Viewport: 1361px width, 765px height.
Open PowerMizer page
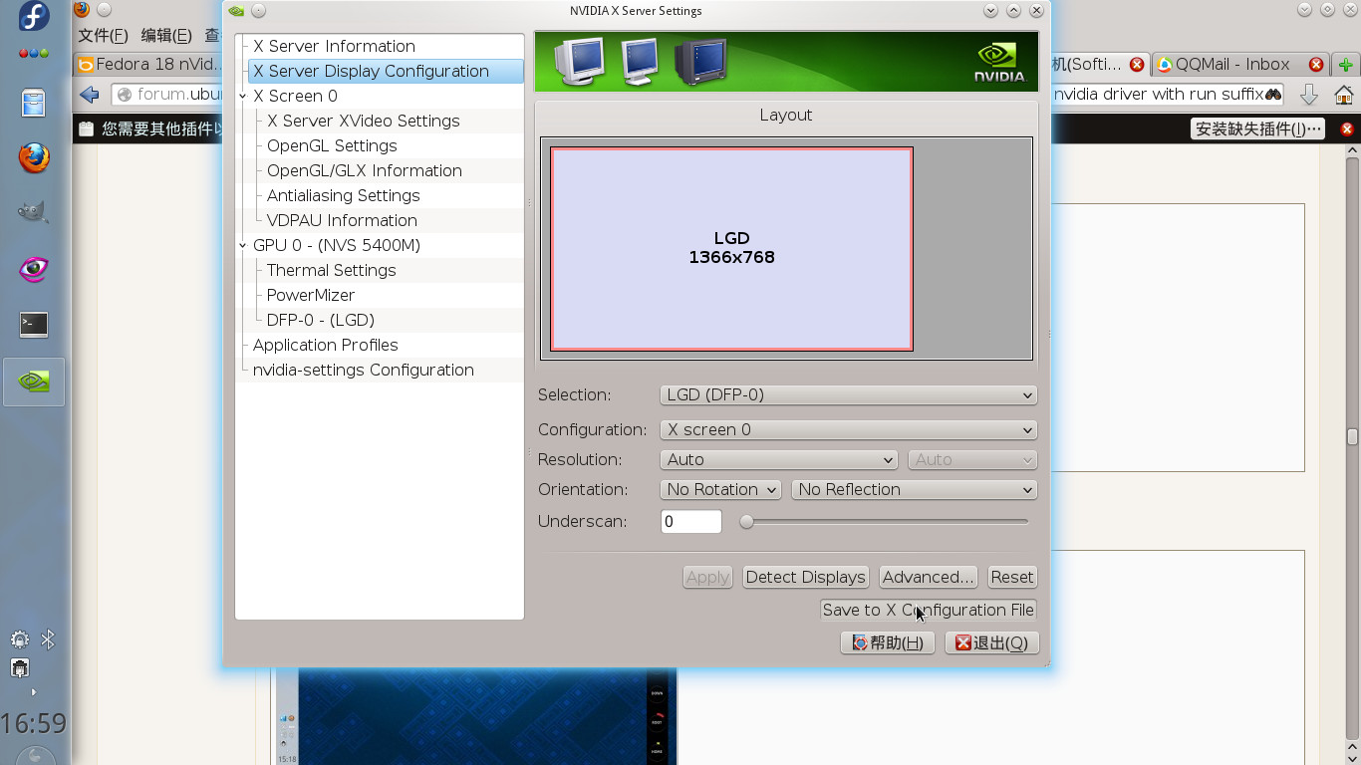(x=311, y=296)
